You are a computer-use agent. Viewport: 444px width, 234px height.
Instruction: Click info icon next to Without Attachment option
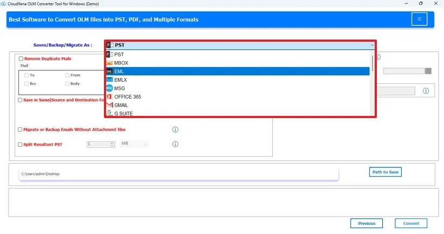pos(175,129)
